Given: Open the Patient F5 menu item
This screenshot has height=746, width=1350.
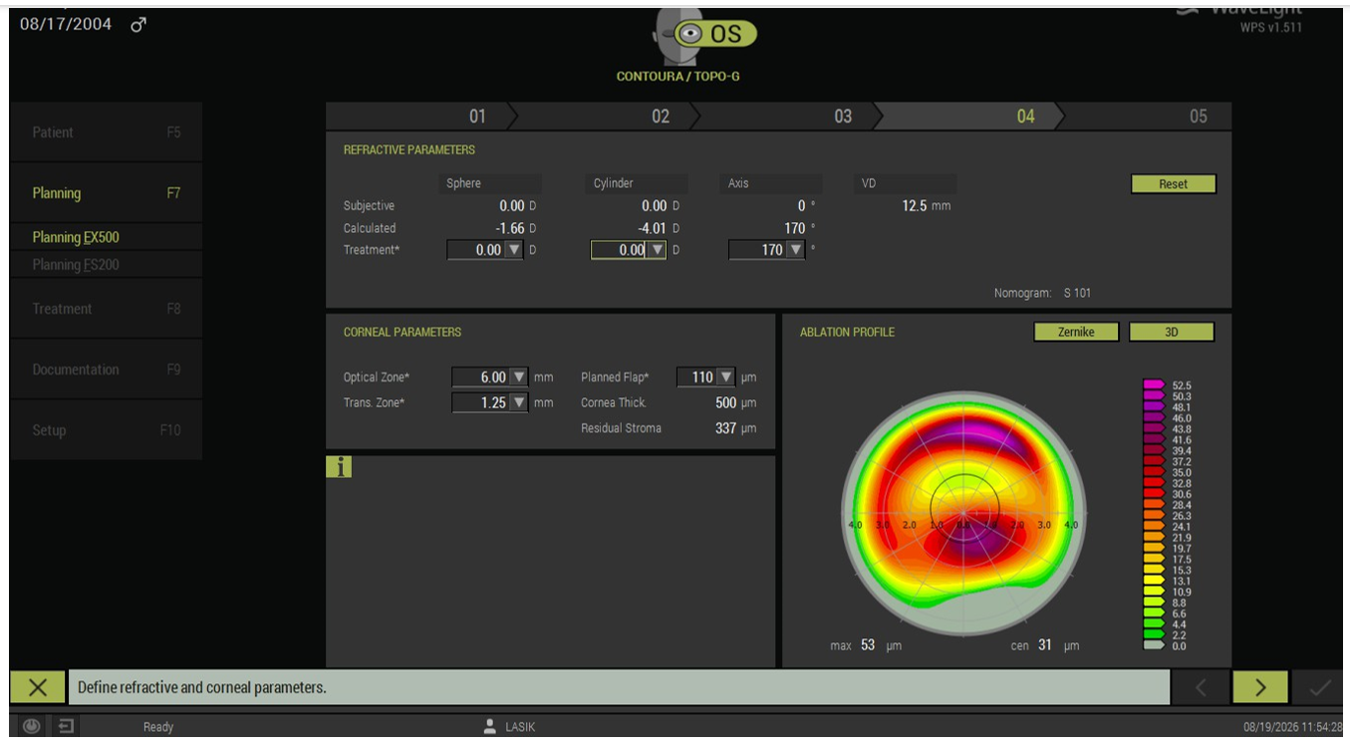Looking at the screenshot, I should 106,132.
